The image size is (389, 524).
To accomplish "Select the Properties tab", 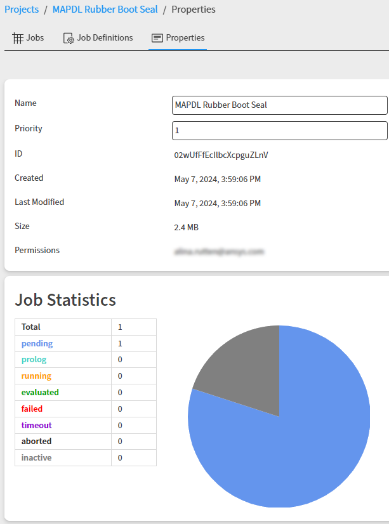I will (x=178, y=38).
